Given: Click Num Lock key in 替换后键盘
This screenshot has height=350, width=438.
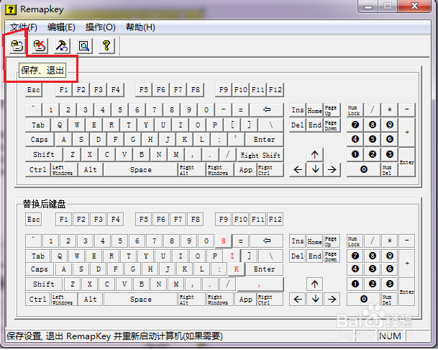Looking at the screenshot, I should coord(355,241).
